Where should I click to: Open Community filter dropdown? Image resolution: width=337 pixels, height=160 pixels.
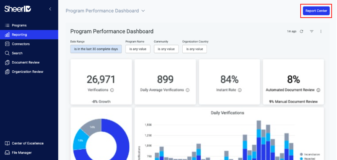[x=166, y=49]
